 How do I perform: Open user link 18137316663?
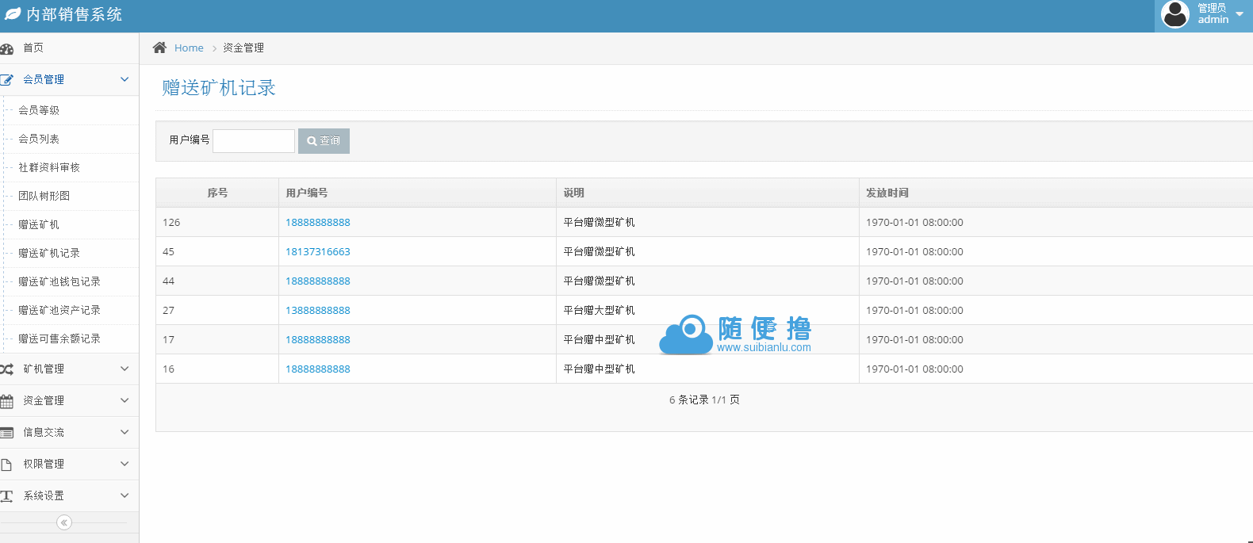coord(318,252)
